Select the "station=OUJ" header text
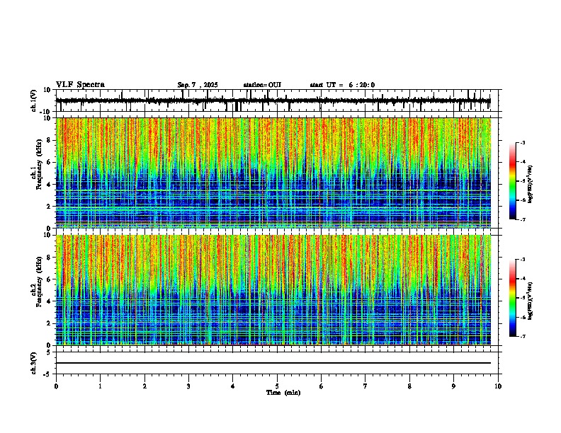The width and height of the screenshot is (561, 433). point(262,85)
